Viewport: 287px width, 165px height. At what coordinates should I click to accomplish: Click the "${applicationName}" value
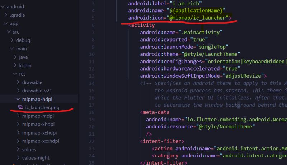pyautogui.click(x=196, y=10)
